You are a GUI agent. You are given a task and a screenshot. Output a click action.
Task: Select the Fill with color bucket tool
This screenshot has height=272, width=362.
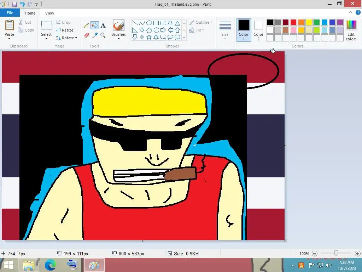coord(95,25)
